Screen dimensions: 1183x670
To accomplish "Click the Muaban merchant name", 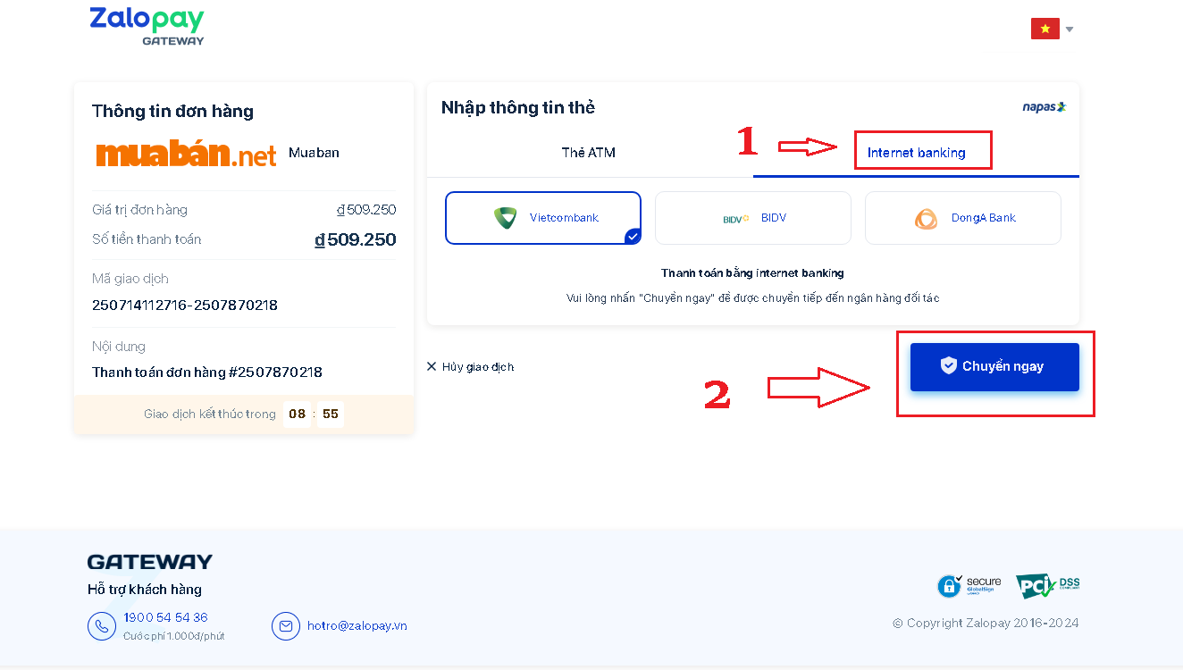I will pos(314,153).
